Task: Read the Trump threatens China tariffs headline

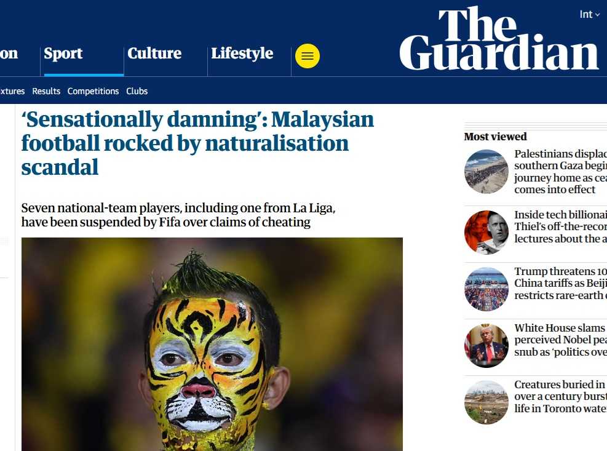Action: [x=560, y=283]
